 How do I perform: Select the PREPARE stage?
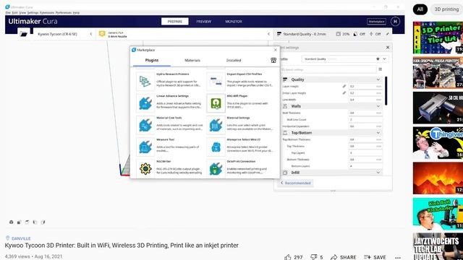pos(175,22)
